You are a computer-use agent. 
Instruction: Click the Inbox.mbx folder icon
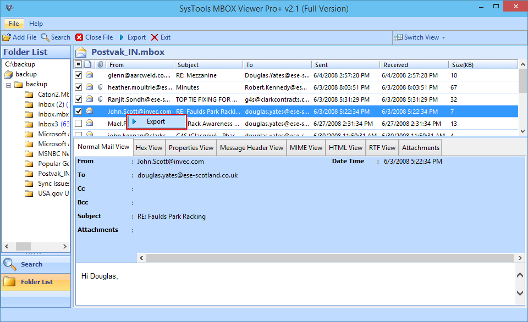click(29, 114)
